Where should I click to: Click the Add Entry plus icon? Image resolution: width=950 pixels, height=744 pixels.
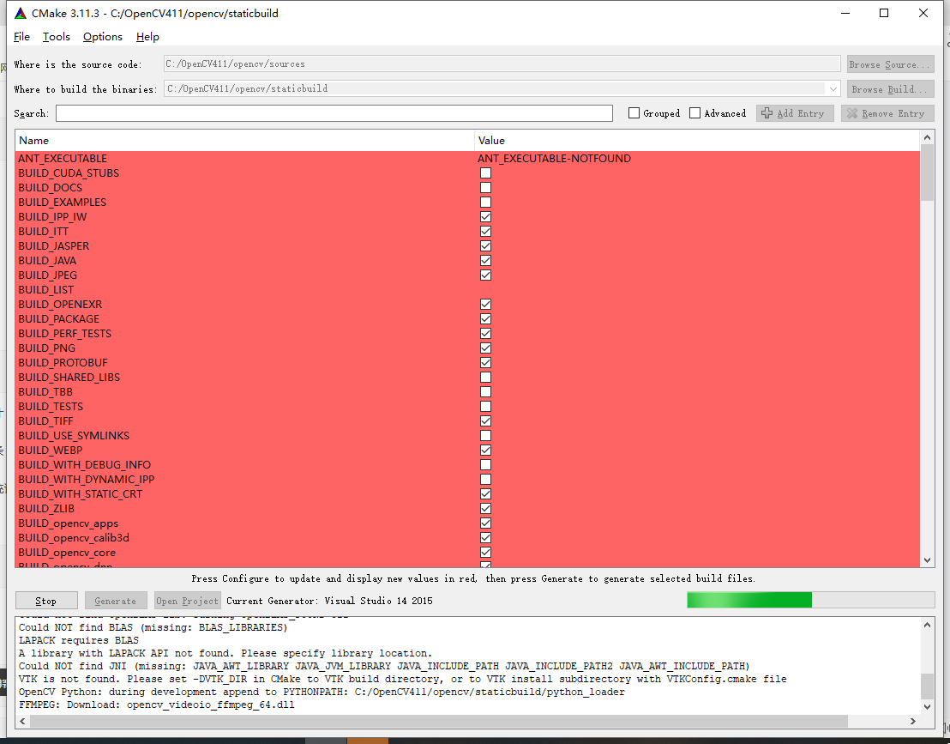click(x=768, y=112)
